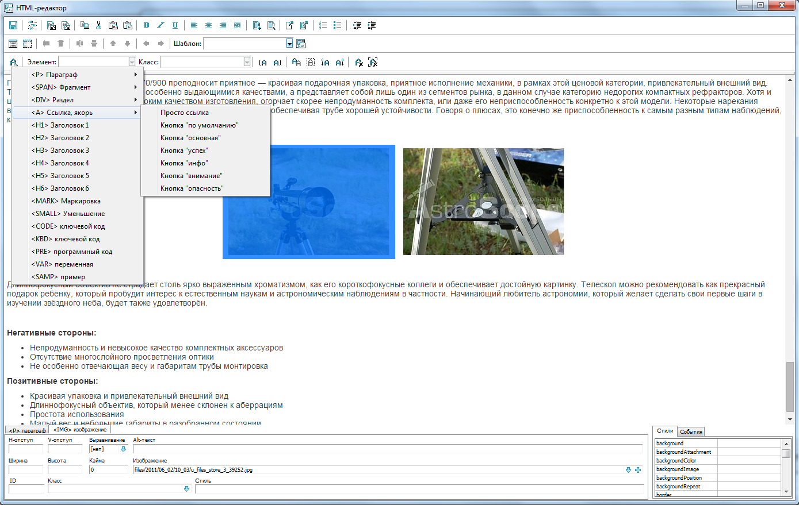This screenshot has height=505, width=799.
Task: Select <MARK> Маркировка
Action: tap(77, 201)
